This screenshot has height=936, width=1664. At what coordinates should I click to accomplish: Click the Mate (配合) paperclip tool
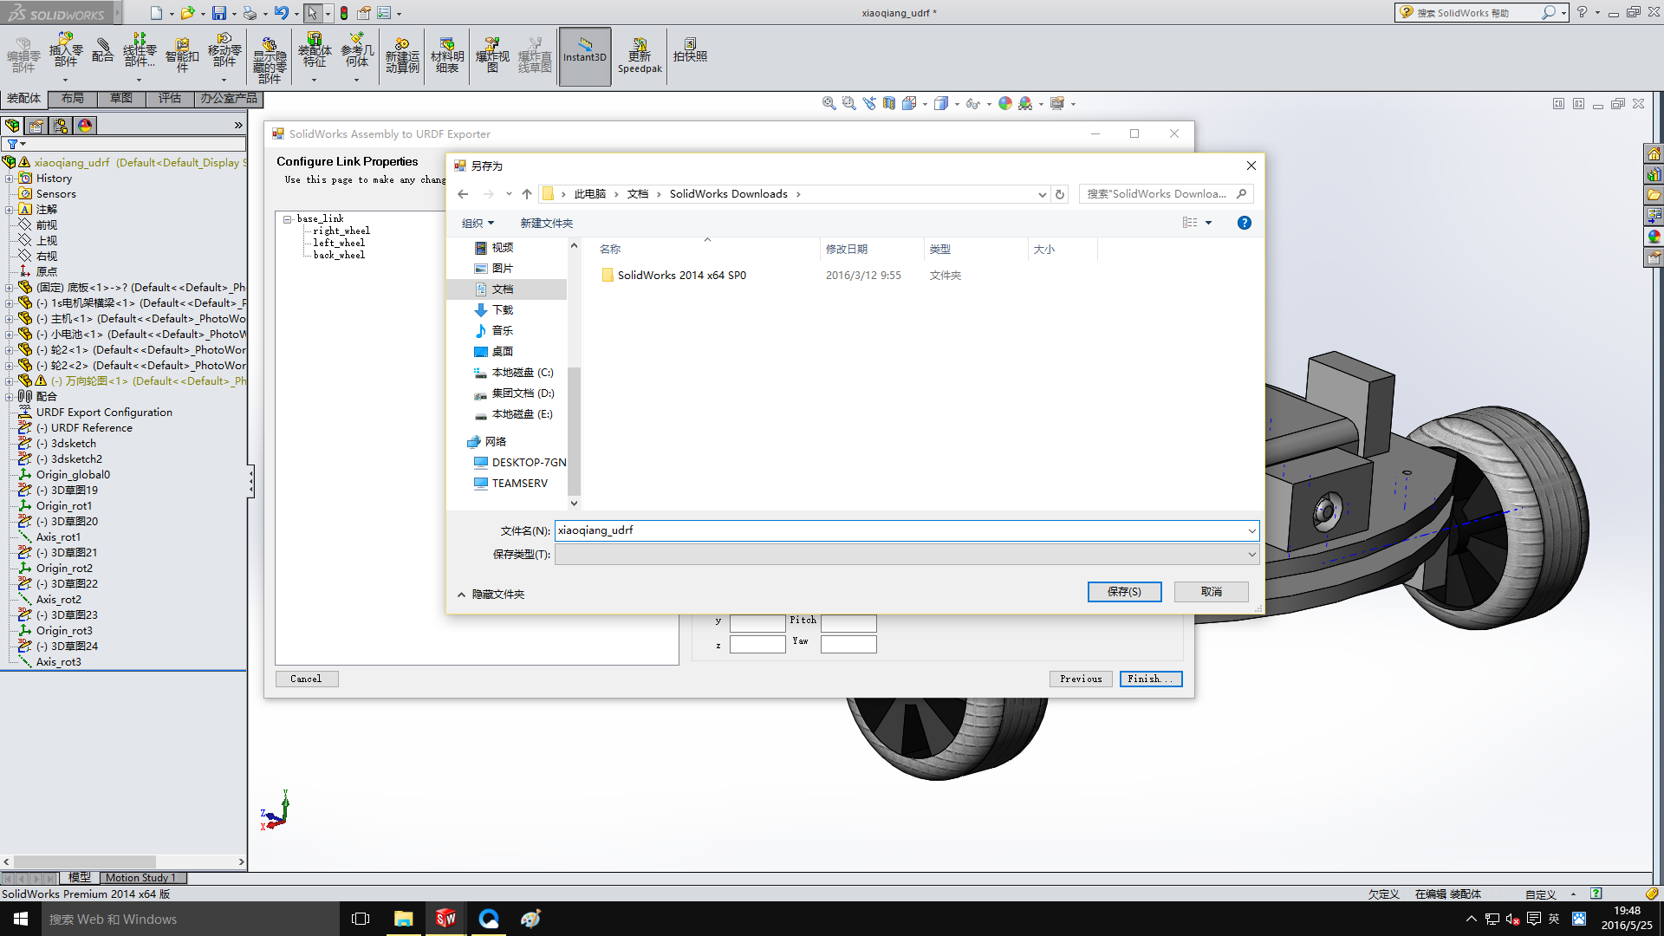pos(103,50)
